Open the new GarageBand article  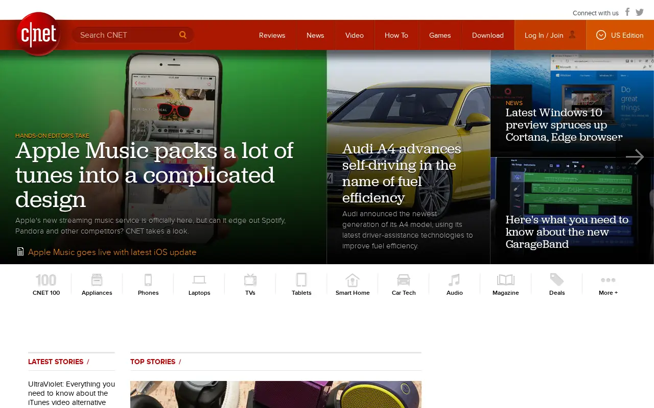click(567, 232)
